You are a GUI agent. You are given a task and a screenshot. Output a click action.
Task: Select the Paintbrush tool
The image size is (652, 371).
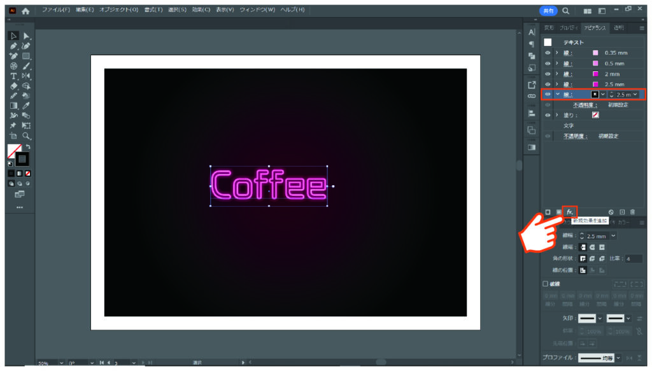[x=26, y=66]
